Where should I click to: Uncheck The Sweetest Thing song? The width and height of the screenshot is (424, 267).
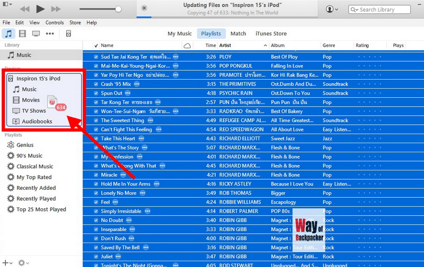96,121
